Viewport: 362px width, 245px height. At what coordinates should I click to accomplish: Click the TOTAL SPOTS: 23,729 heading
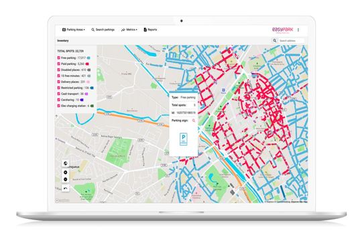pos(70,51)
